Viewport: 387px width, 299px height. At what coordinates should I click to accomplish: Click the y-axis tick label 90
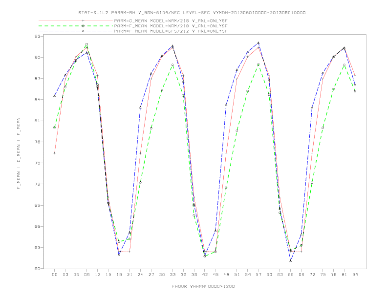[x=38, y=58]
